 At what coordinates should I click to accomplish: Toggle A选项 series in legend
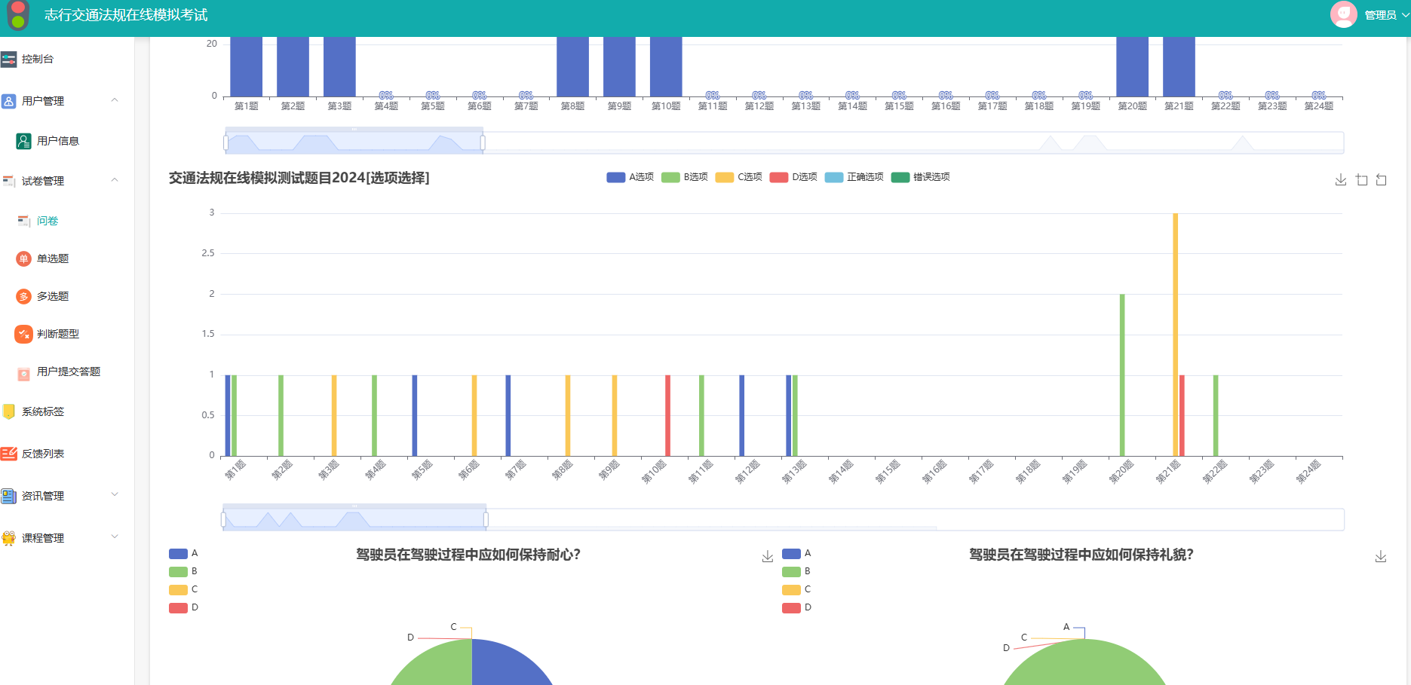point(630,177)
